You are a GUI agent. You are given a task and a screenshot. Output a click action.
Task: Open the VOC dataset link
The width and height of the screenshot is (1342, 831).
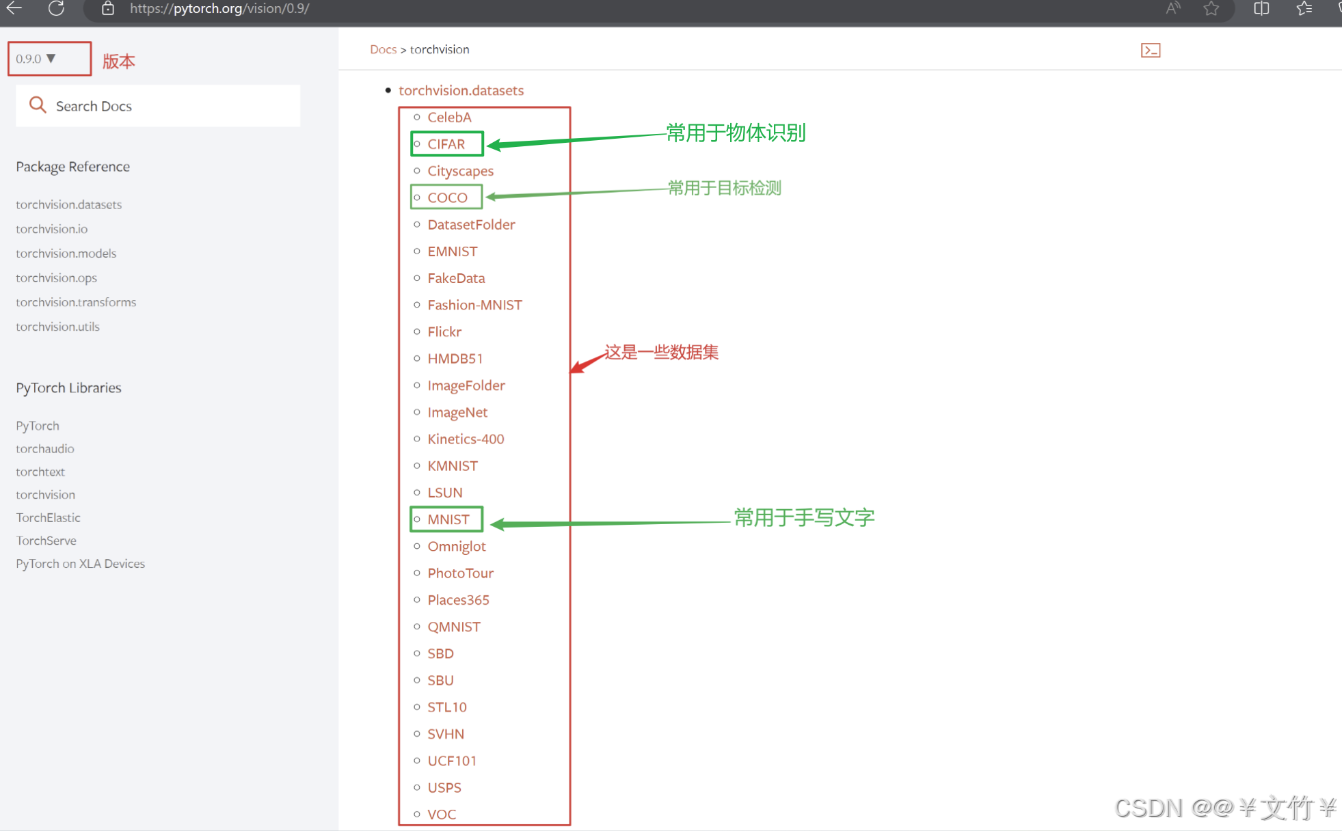coord(442,815)
